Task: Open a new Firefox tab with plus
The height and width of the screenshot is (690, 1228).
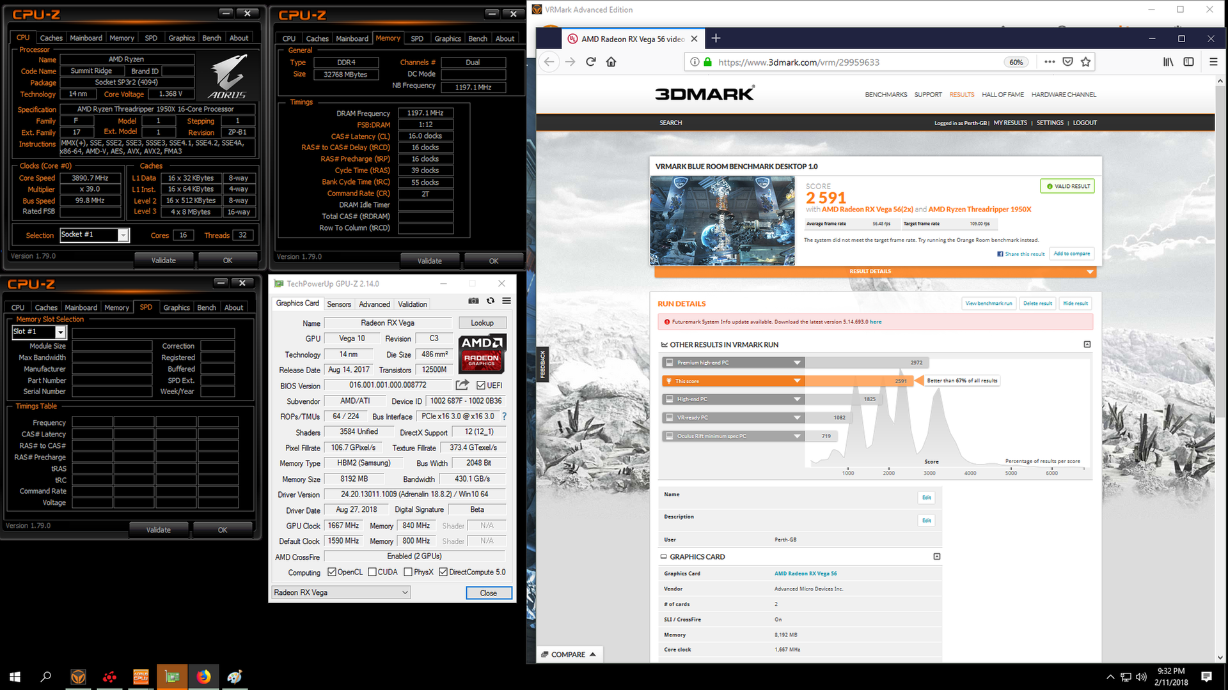Action: point(716,38)
